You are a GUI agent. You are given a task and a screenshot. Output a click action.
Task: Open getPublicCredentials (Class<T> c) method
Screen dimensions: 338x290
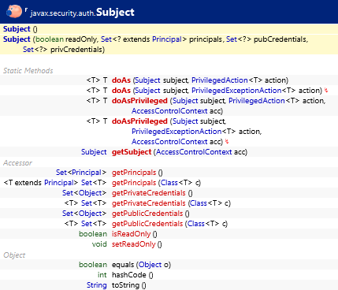click(x=147, y=224)
